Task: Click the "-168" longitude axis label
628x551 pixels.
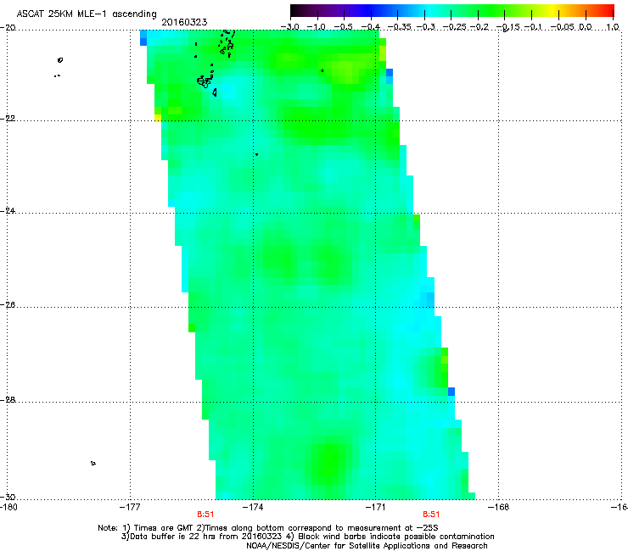Action: tap(499, 507)
